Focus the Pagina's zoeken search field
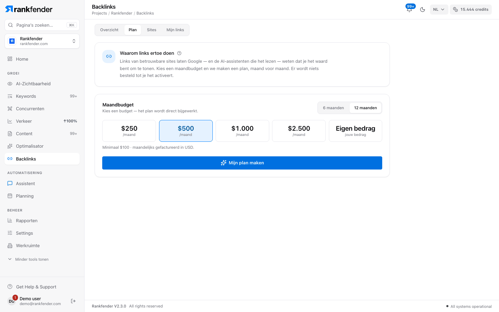The height and width of the screenshot is (312, 499). (x=42, y=25)
